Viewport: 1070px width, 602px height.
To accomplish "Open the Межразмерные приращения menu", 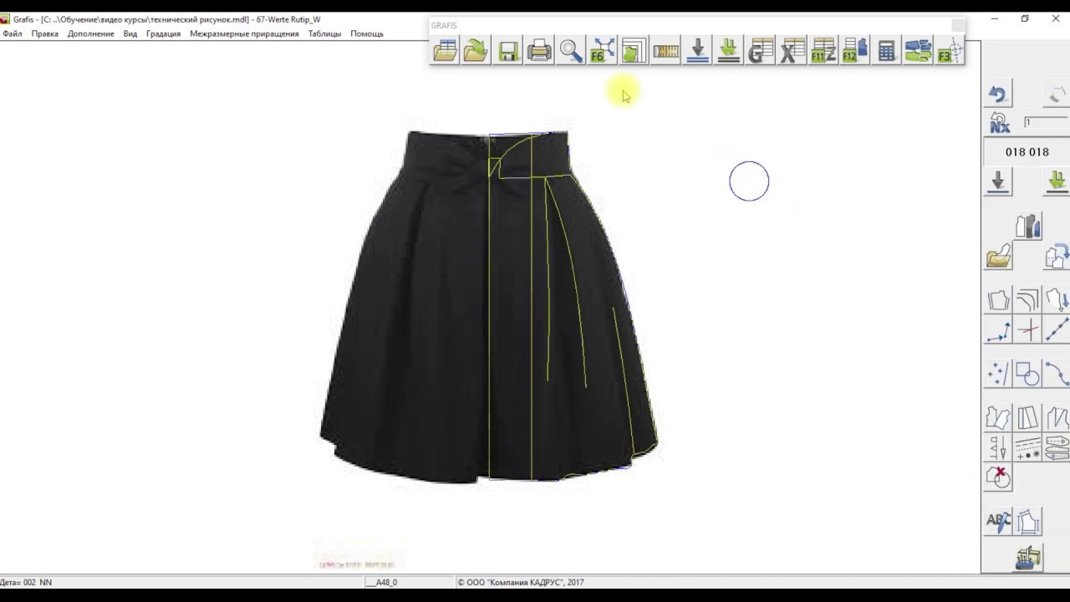I will tap(244, 33).
